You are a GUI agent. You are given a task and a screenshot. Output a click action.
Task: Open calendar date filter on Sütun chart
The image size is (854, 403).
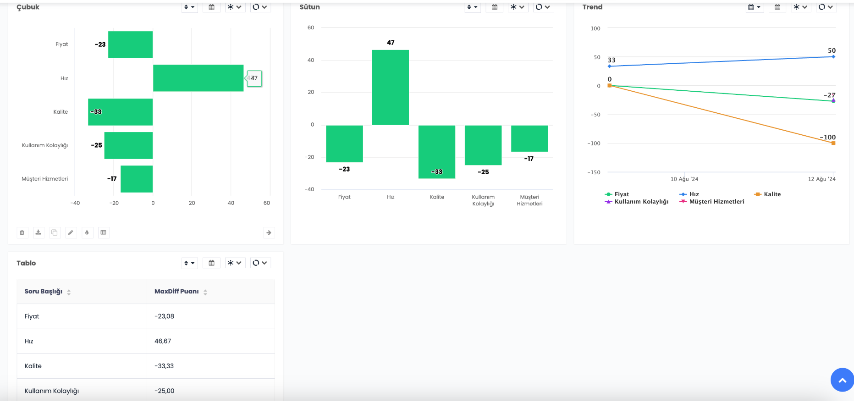coord(495,7)
